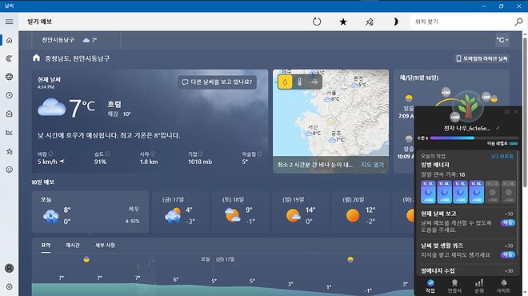Open the smiley feedback sidebar icon
This screenshot has width=528, height=296.
(9, 170)
